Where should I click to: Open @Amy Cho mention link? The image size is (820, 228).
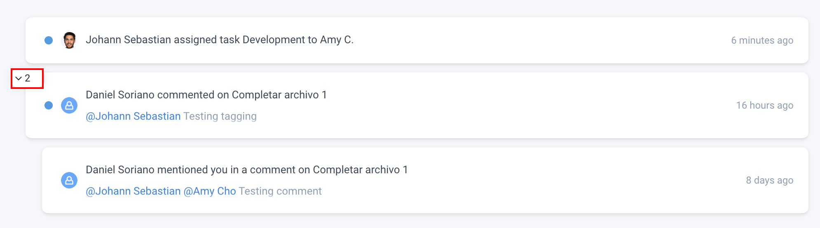click(210, 191)
